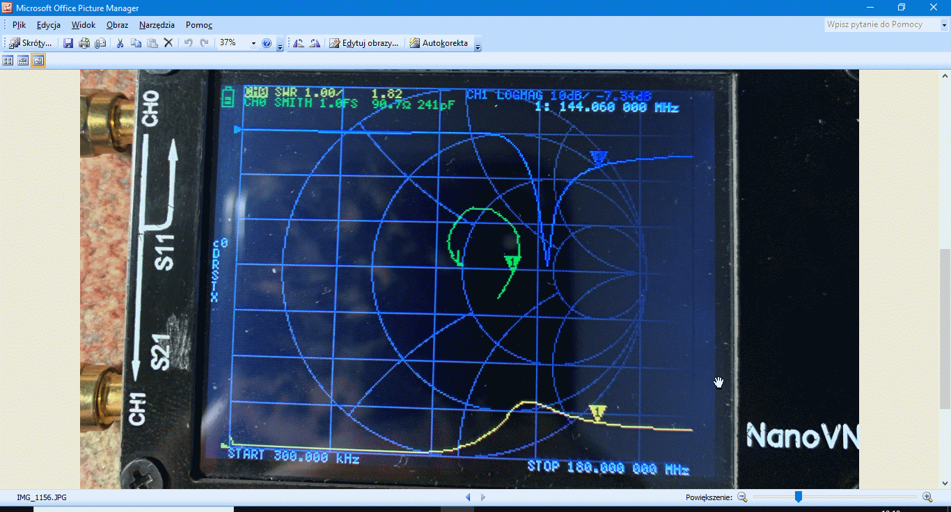Open the Edycja menu

(49, 25)
